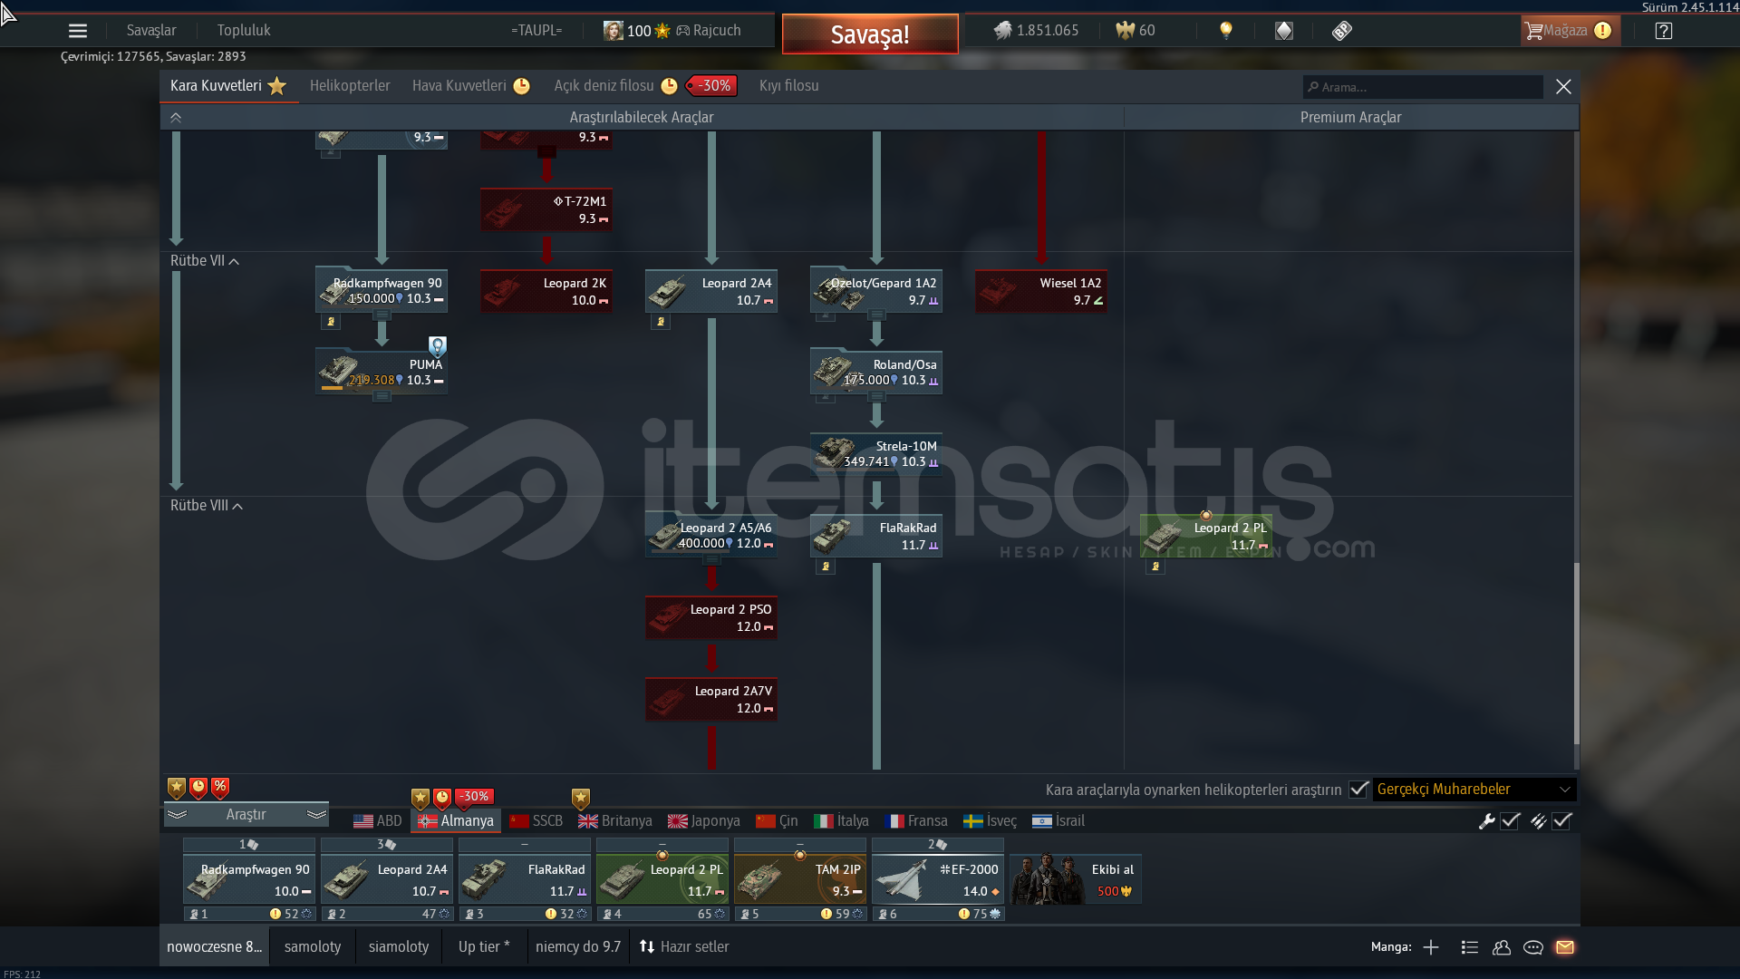Open the chat speech bubble icon
The height and width of the screenshot is (979, 1740).
pyautogui.click(x=1533, y=947)
